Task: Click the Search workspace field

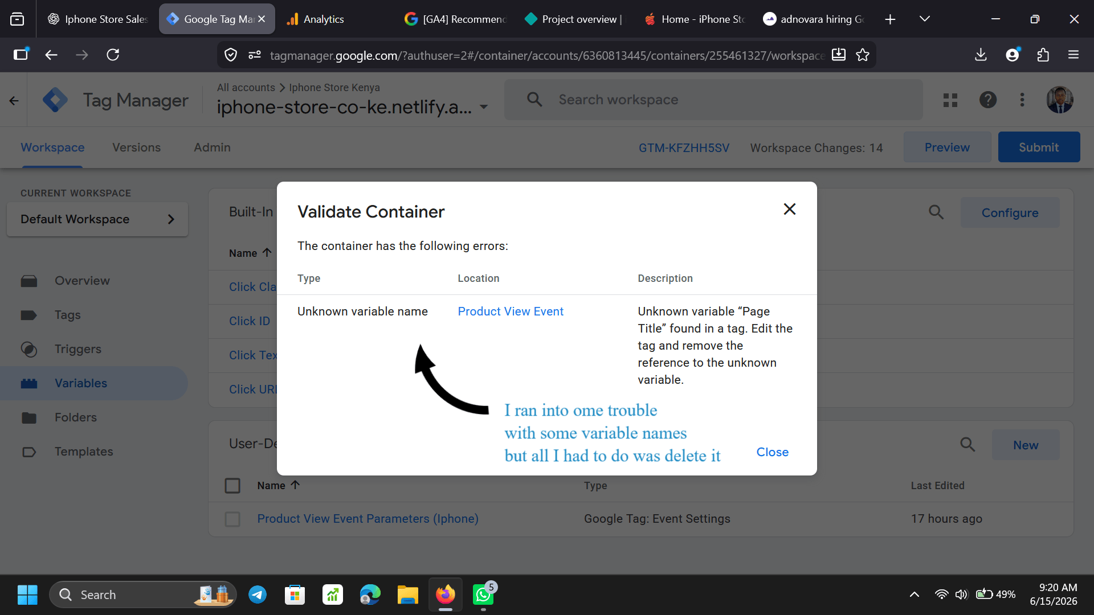Action: click(713, 100)
